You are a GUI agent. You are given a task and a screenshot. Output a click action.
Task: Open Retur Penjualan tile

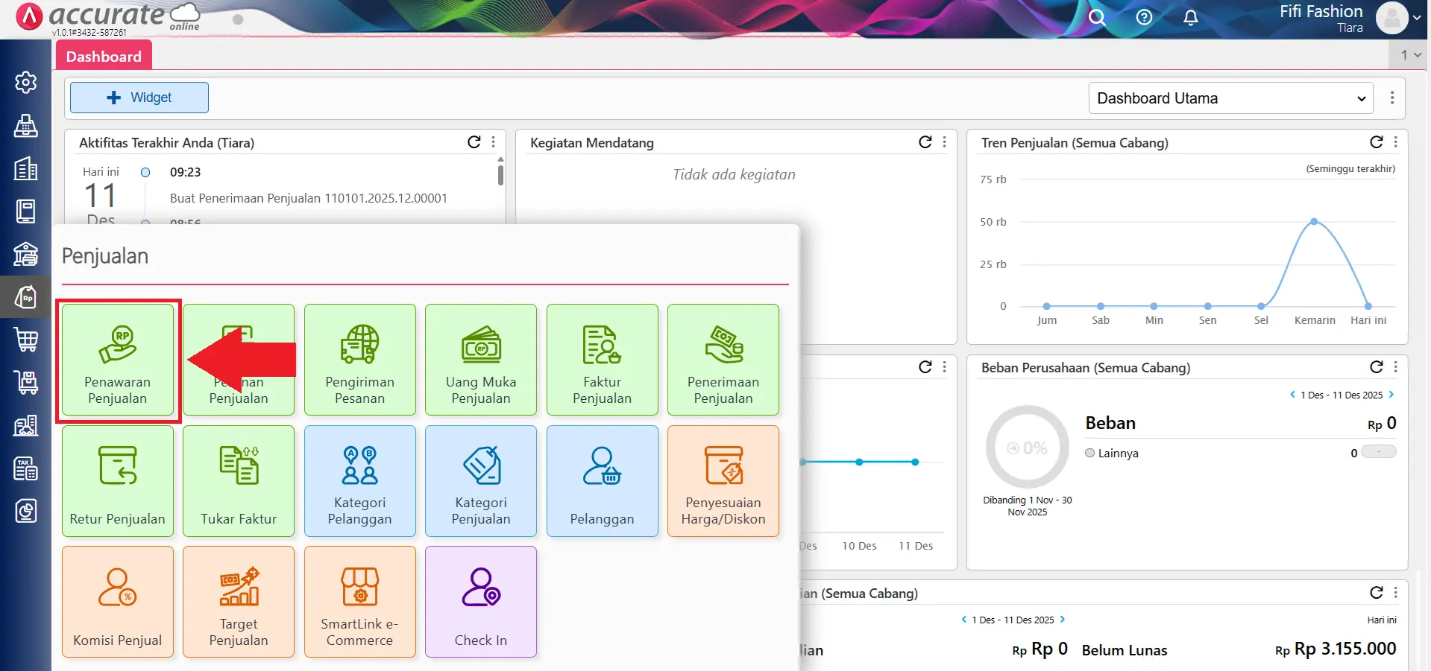[x=118, y=481]
